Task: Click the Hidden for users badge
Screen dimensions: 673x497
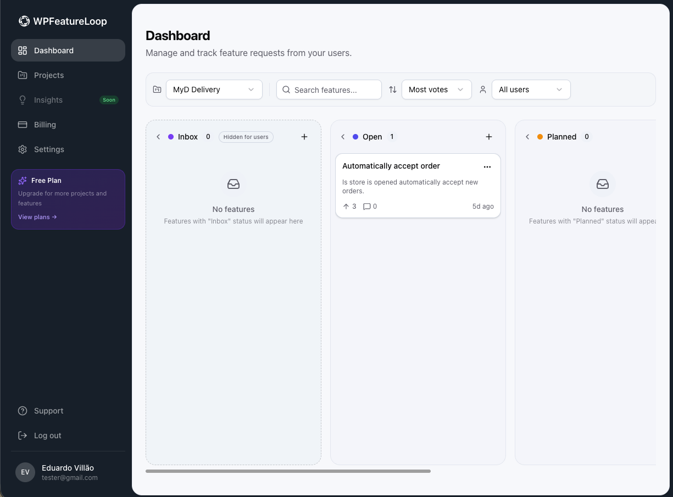Action: (246, 137)
